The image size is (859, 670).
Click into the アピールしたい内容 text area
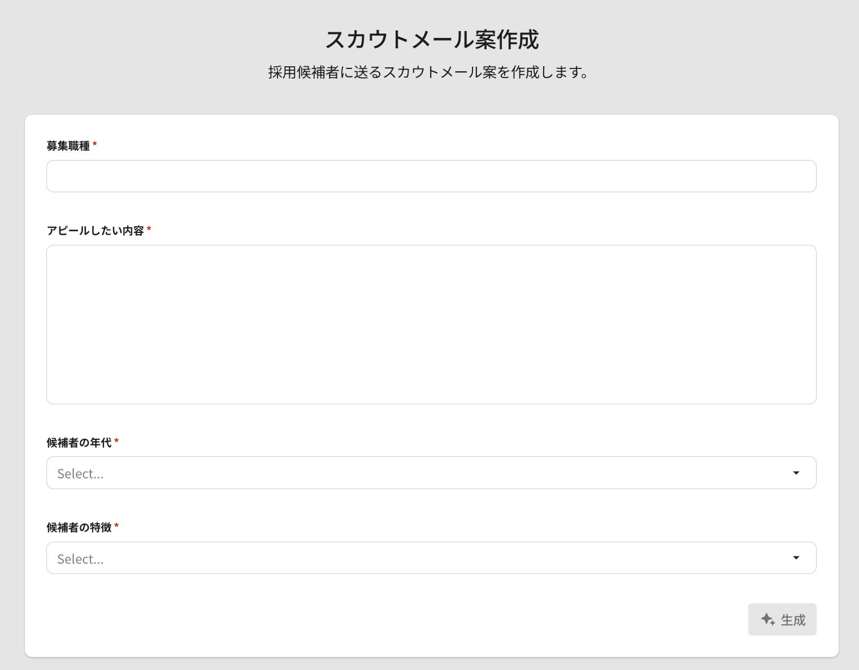(x=431, y=324)
